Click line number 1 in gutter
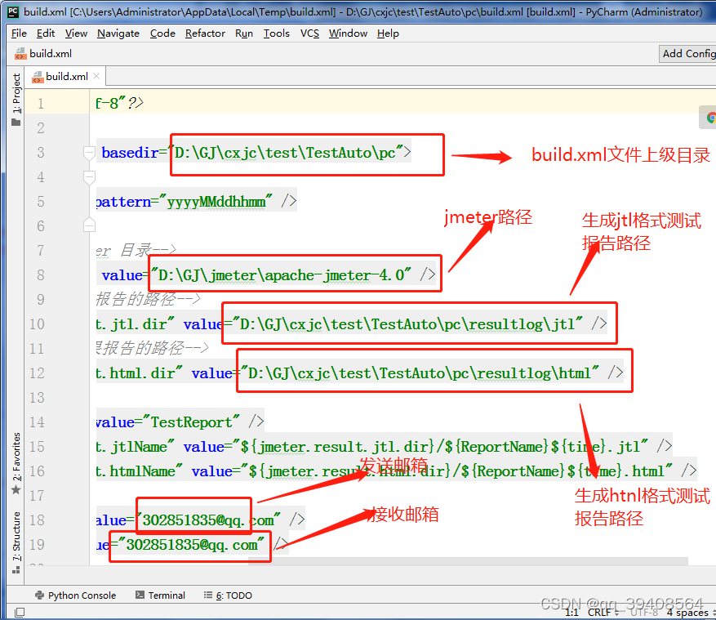 [41, 104]
